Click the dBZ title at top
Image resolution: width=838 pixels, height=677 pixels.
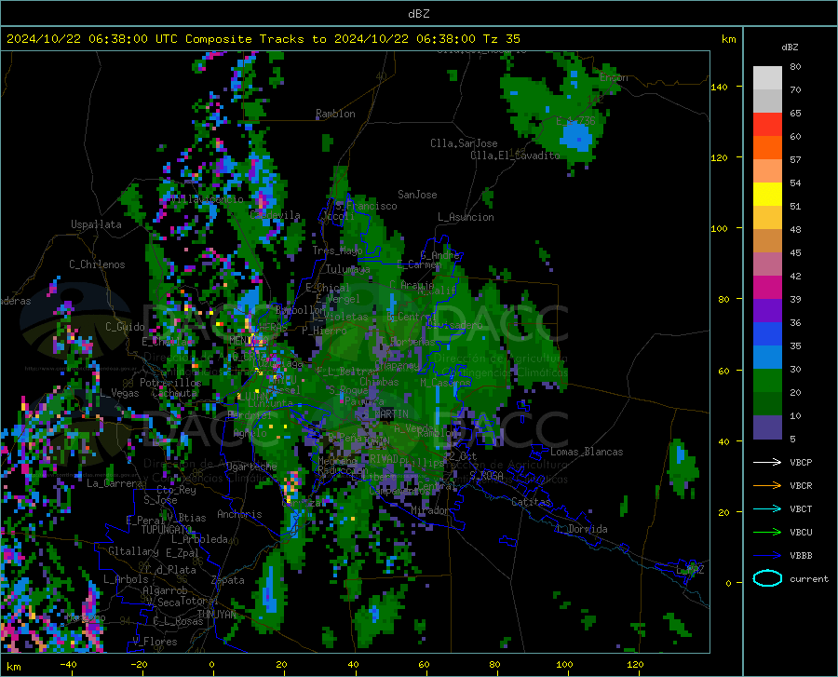pos(418,14)
